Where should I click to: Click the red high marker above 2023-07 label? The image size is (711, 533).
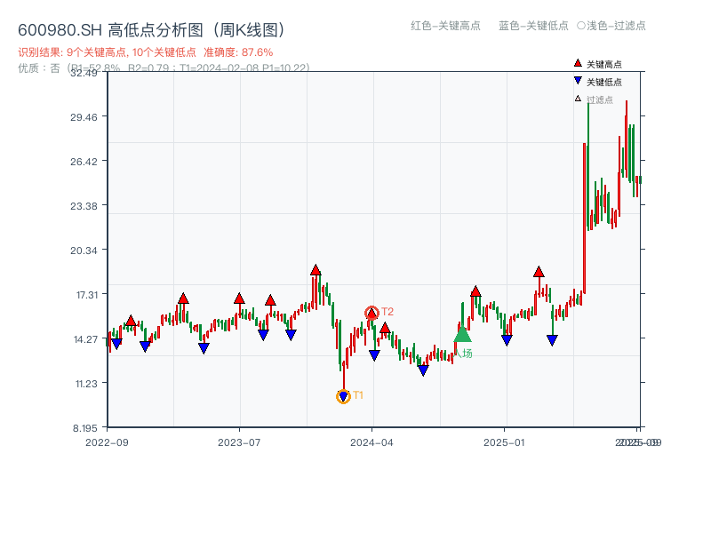(239, 298)
